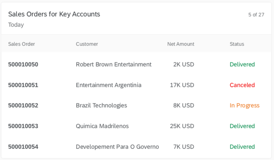274x160 pixels.
Task: Select the Sales Order column header
Action: coord(21,44)
